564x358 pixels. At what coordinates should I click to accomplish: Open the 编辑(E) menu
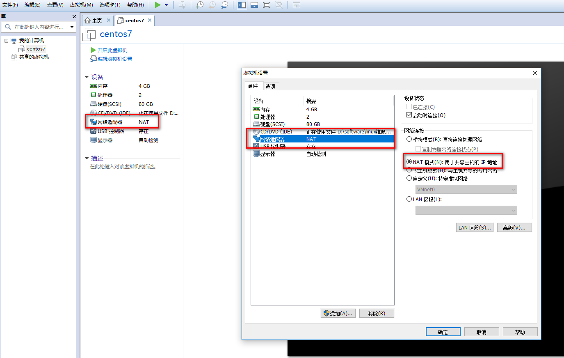(x=32, y=5)
